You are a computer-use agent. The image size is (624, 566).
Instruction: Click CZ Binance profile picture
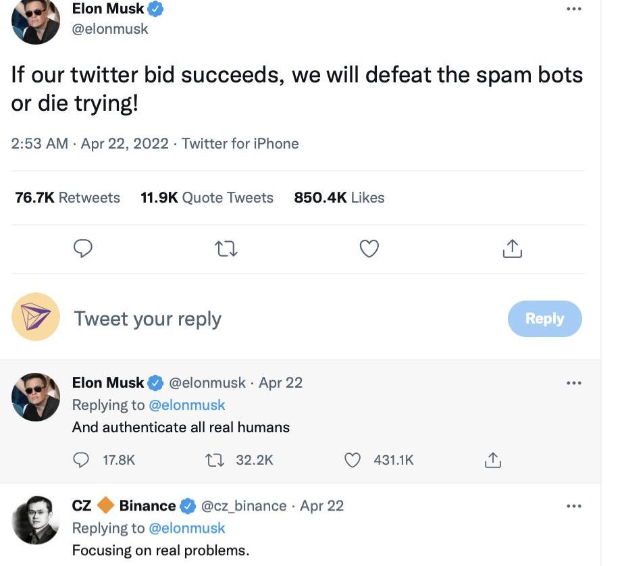coord(36,520)
